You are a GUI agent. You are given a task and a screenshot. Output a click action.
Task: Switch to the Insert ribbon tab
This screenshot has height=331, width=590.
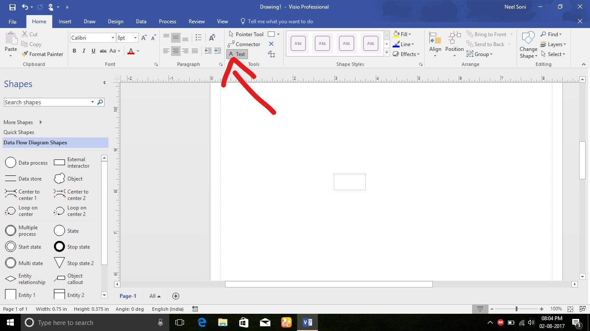coord(65,21)
